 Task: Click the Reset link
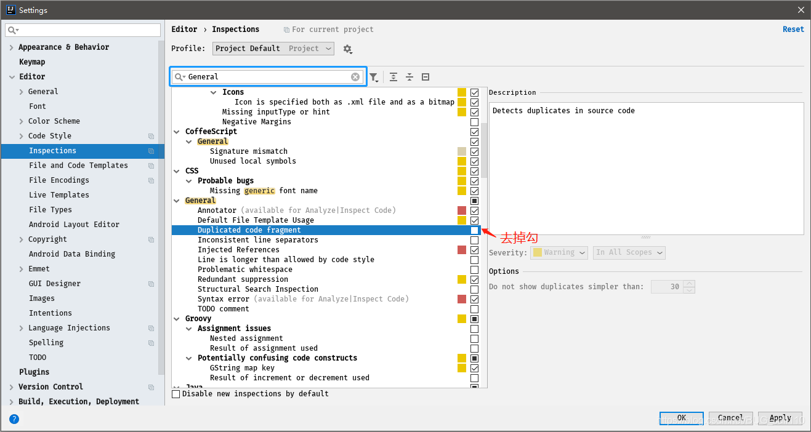pyautogui.click(x=793, y=29)
